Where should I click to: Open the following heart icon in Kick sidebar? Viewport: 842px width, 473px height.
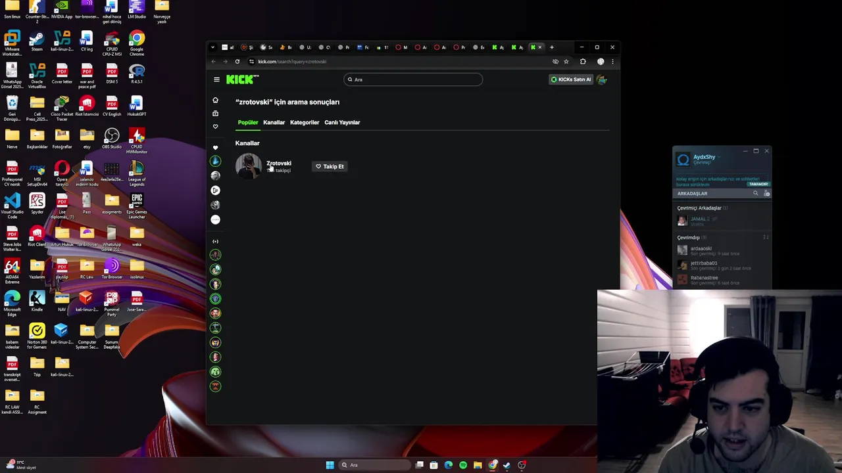coord(215,126)
